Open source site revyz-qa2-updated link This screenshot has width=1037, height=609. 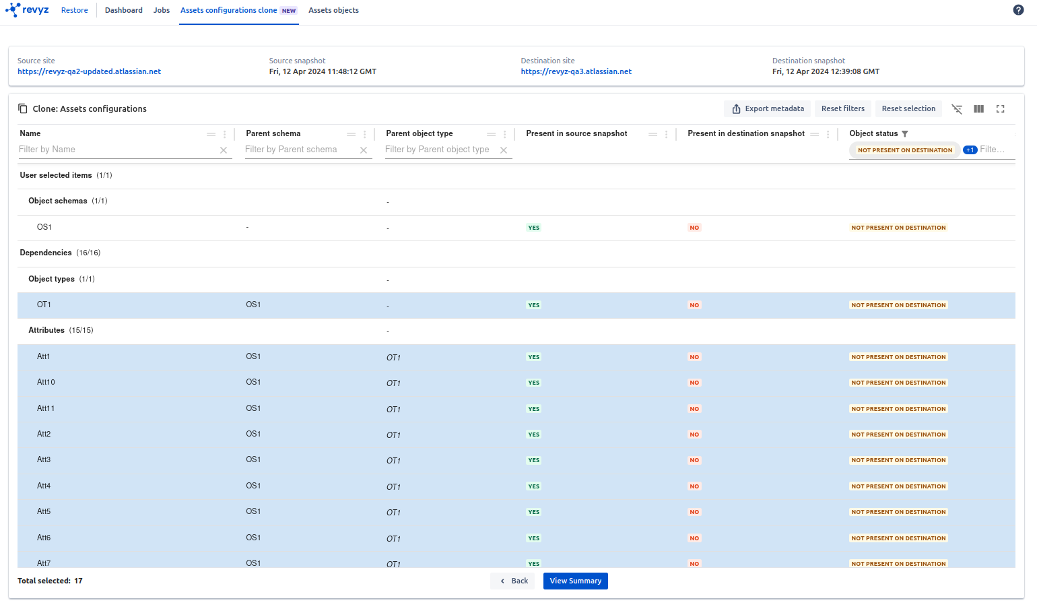tap(89, 71)
